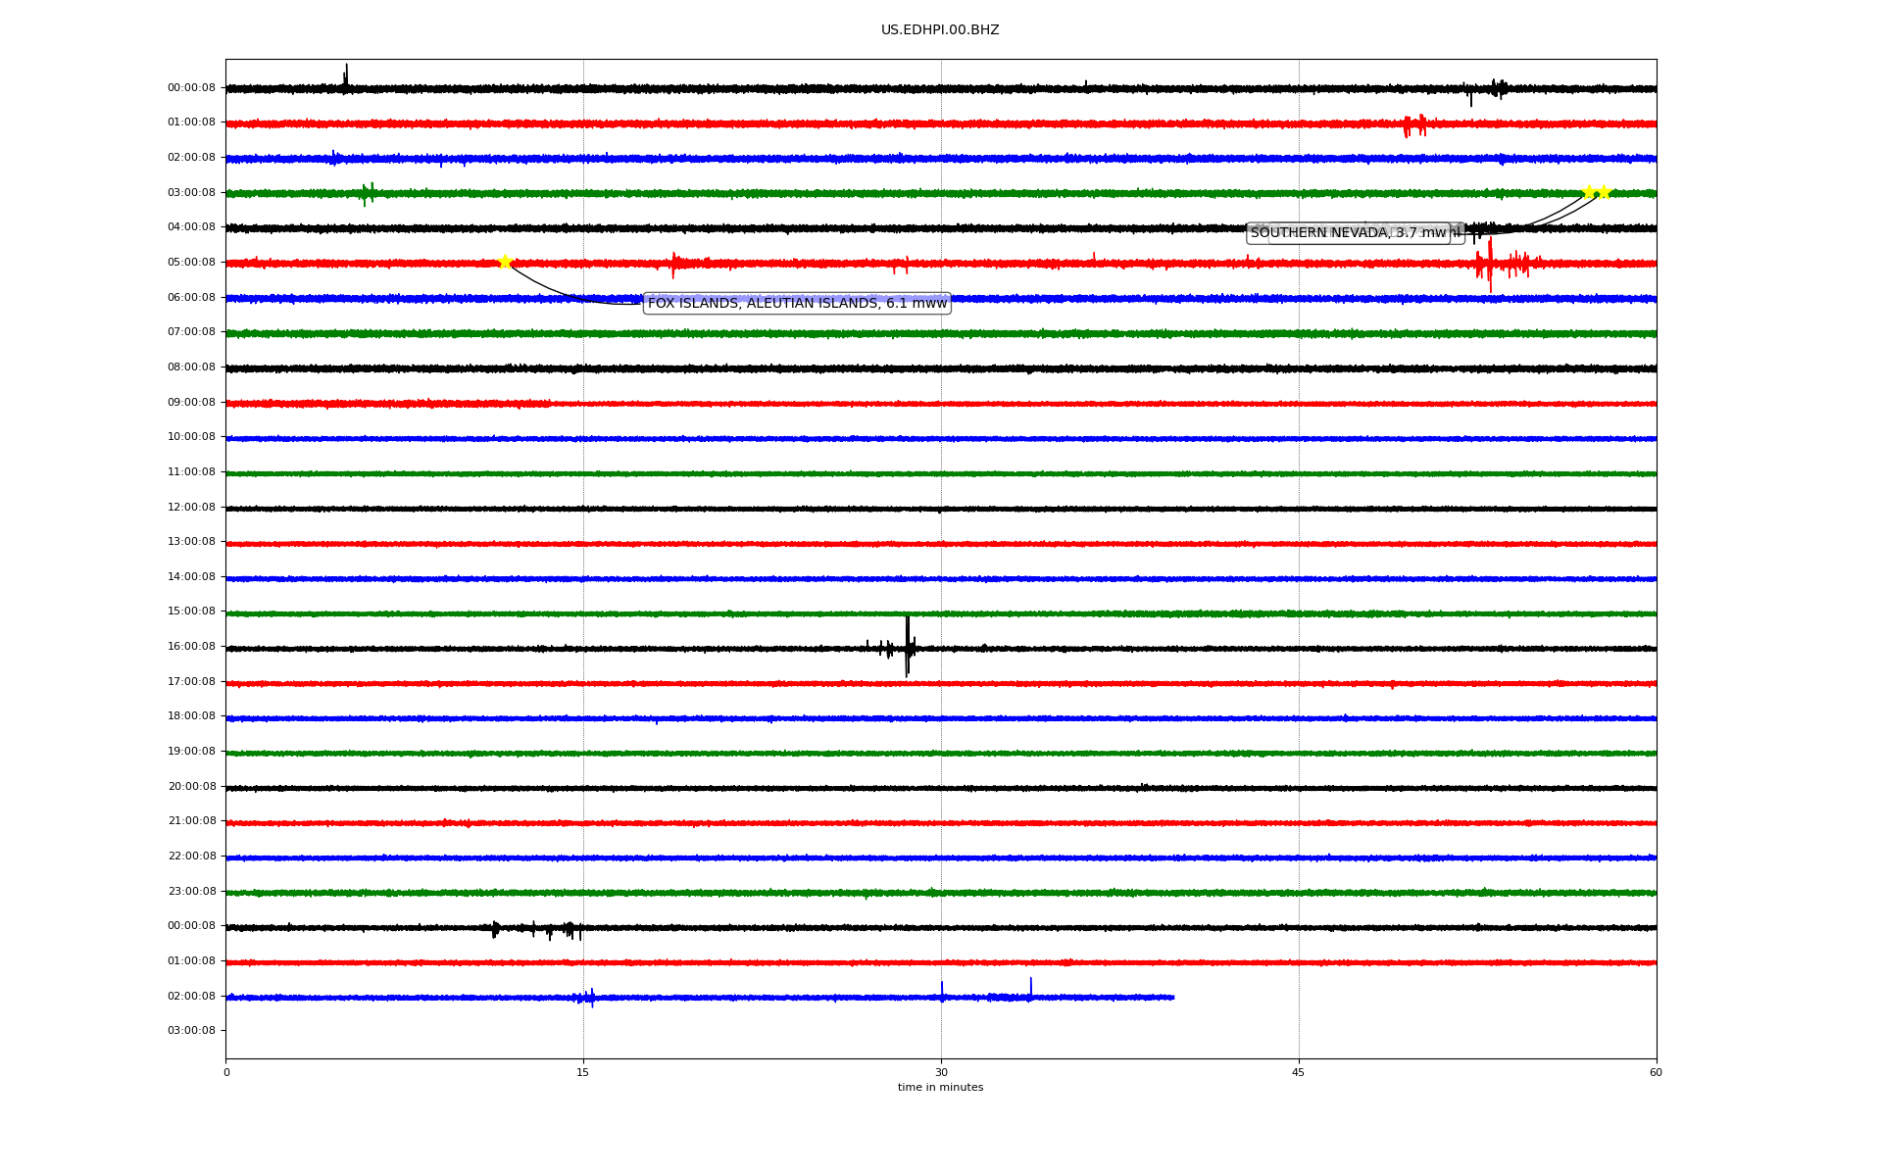
Task: Click the 15 tick on the time axis
Action: coord(583,1072)
